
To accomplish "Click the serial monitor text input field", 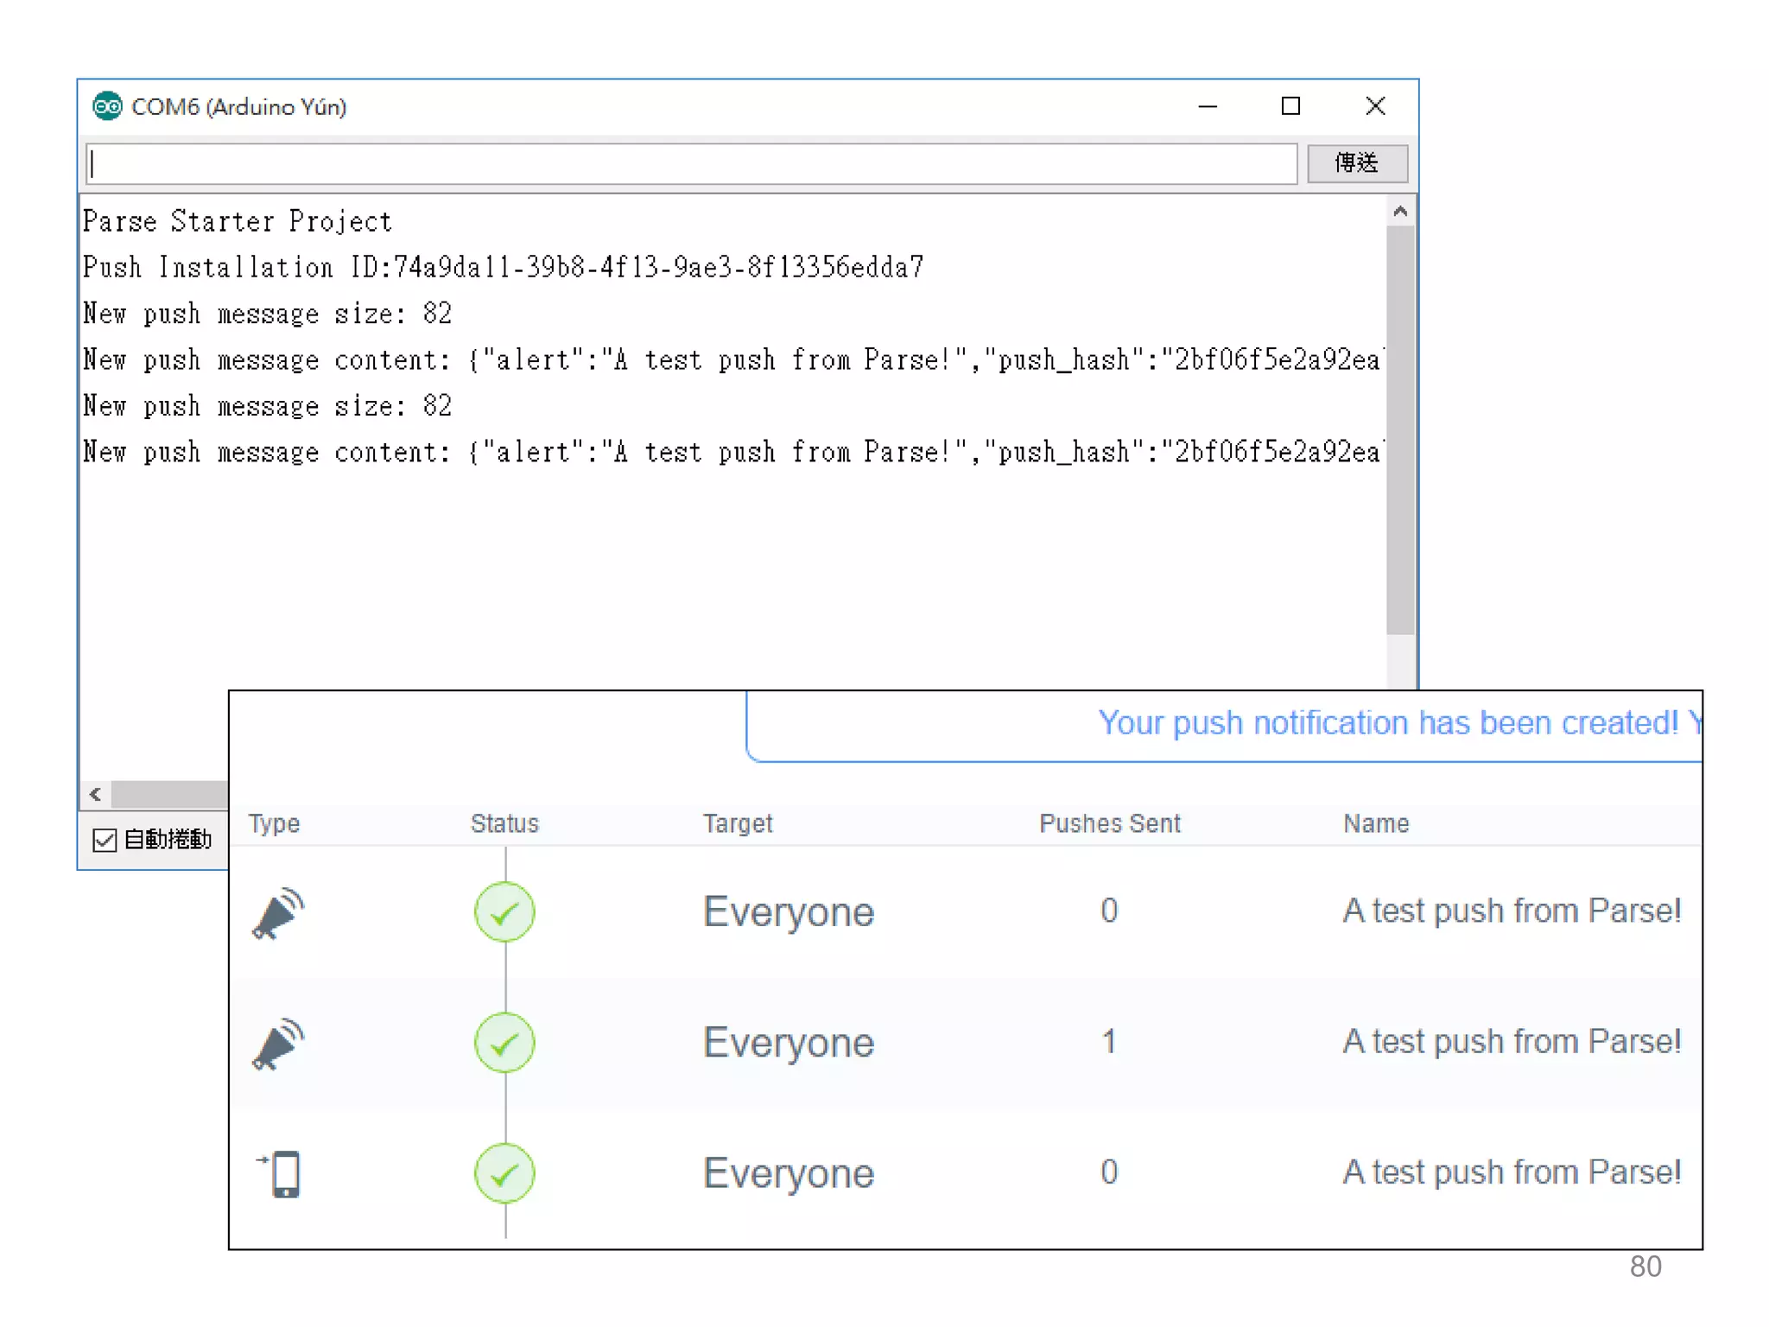I will pos(691,163).
